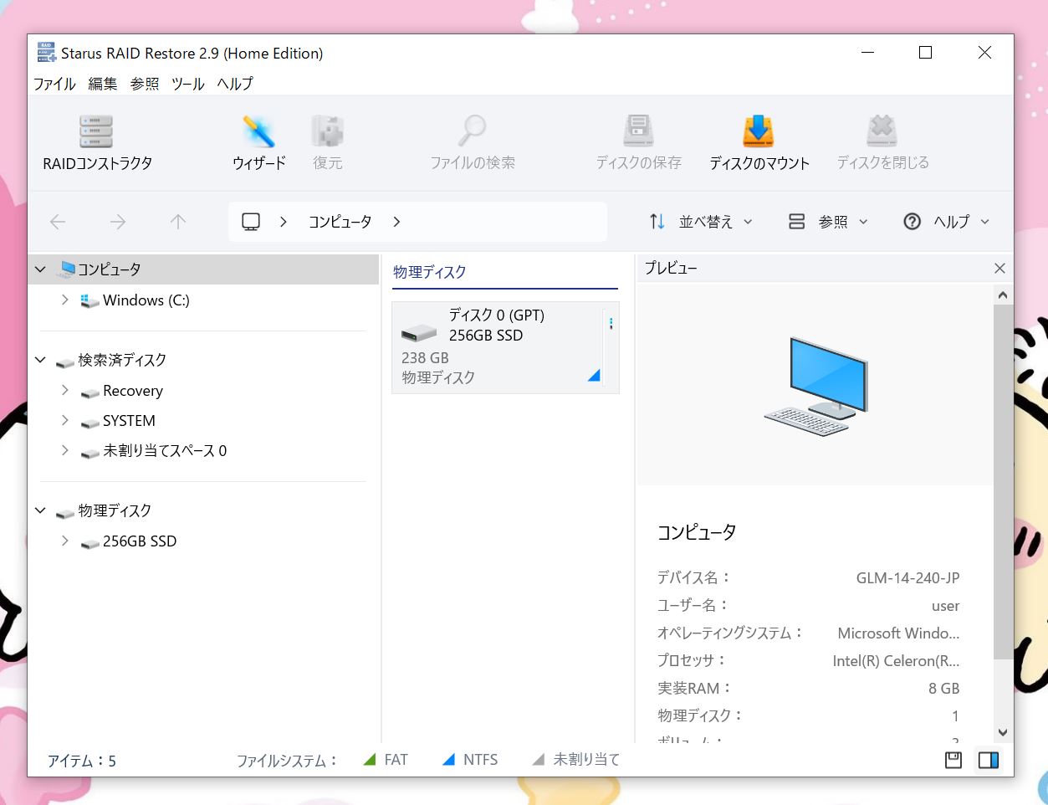Open the ファイル menu

click(54, 84)
